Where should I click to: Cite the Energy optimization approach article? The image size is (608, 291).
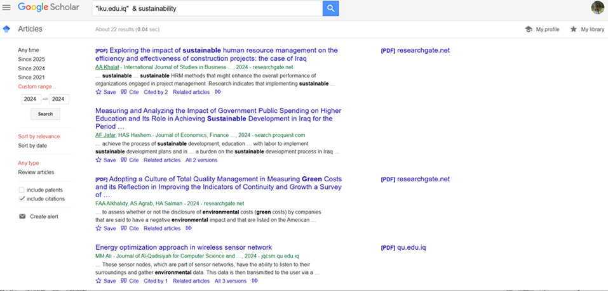130,281
